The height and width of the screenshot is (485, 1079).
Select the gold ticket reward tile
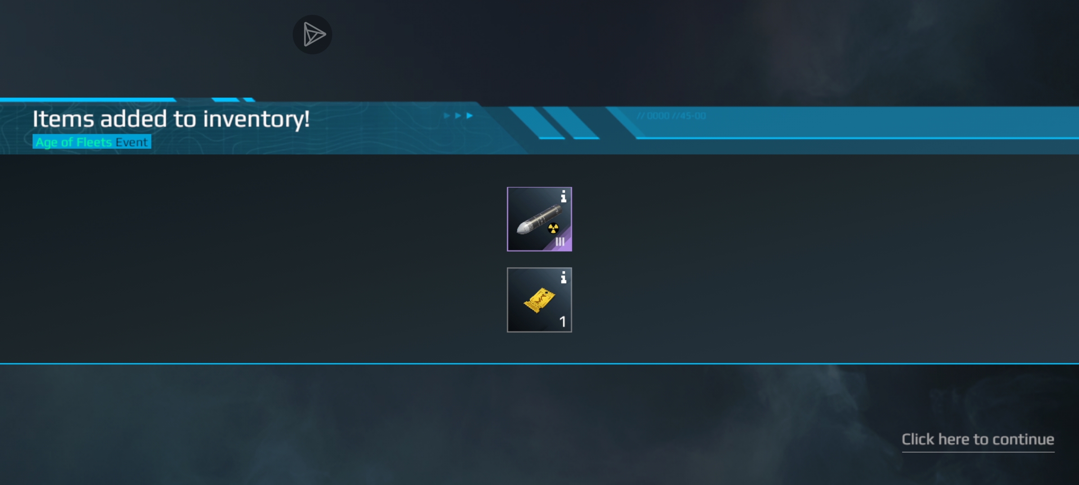pos(539,300)
